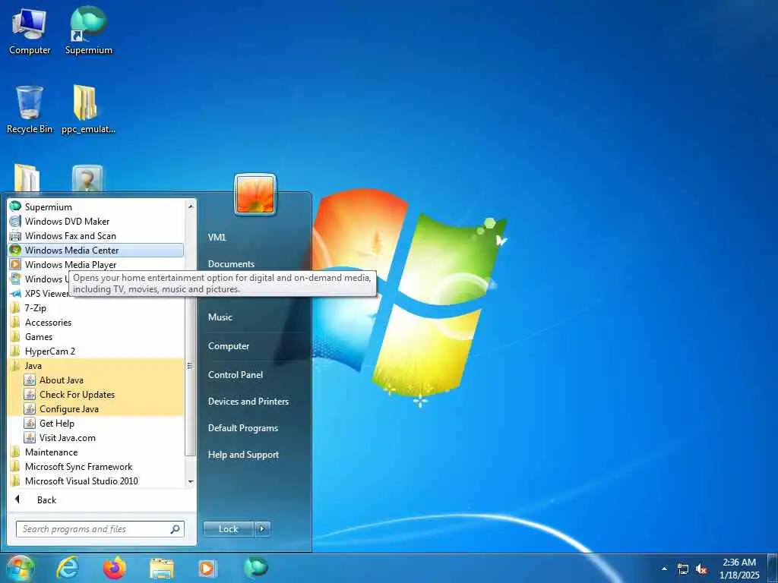Click the About Java icon
The height and width of the screenshot is (583, 778).
[30, 380]
